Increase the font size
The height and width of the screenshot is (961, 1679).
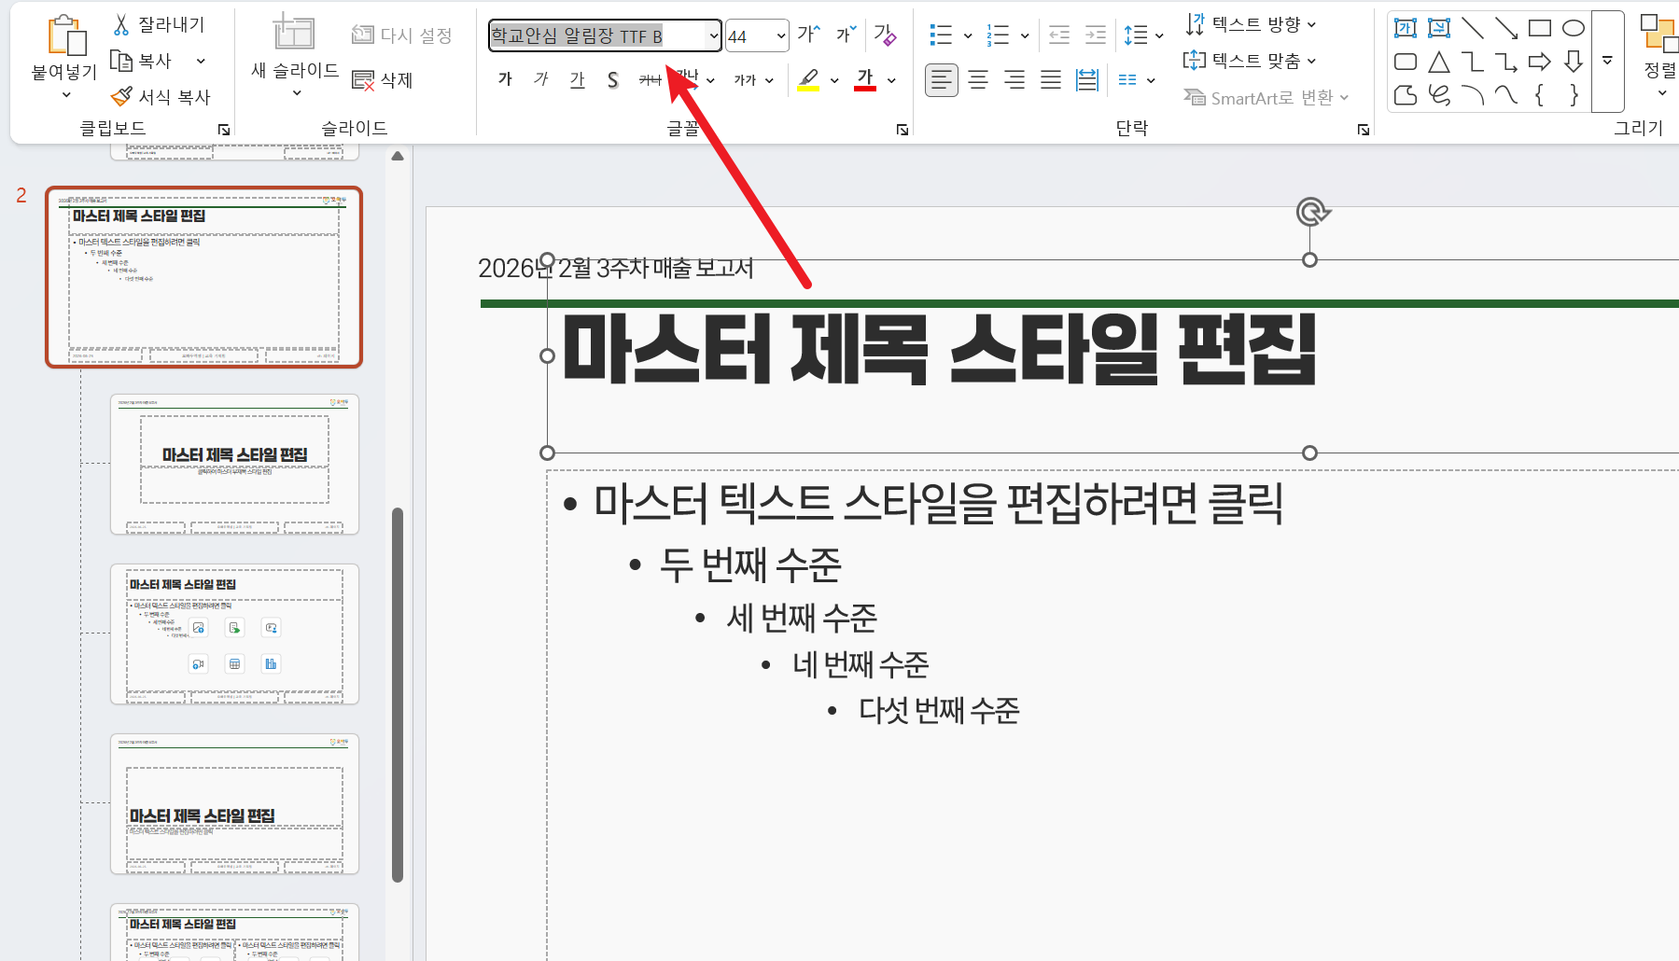click(808, 35)
